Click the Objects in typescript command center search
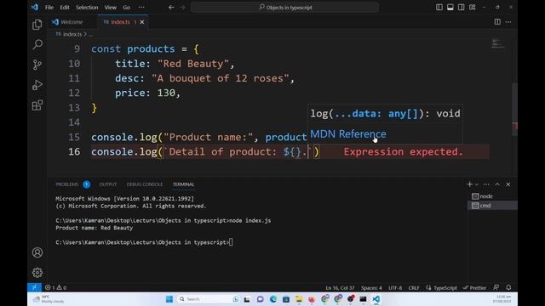The width and height of the screenshot is (545, 306). 284,8
